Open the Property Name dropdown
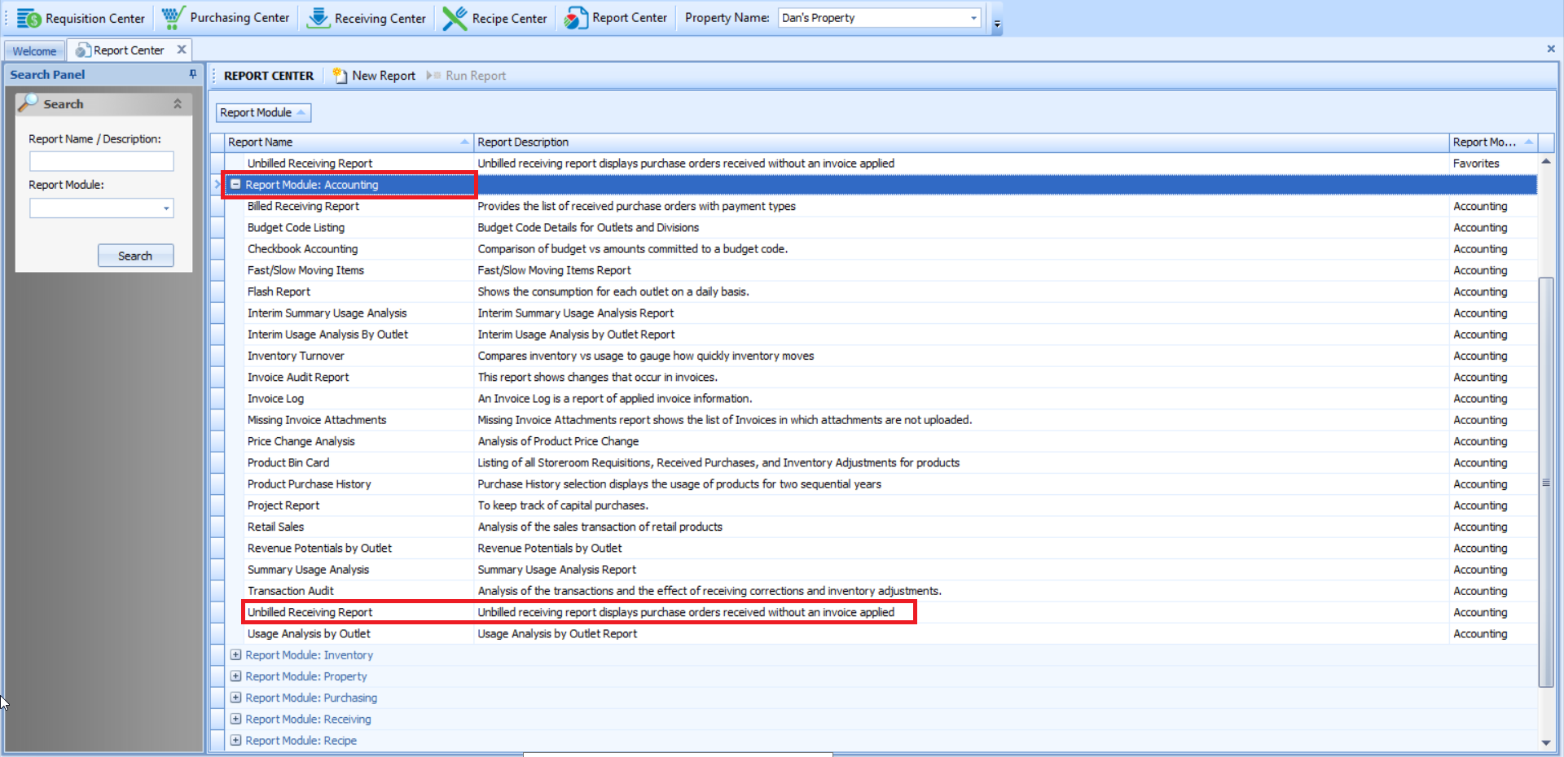Viewport: 1564px width, 757px height. (x=973, y=18)
